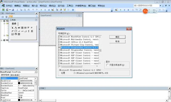This screenshot has width=171, height=102.
Task: Open the 文件 menu
Action: [x=9, y=6]
